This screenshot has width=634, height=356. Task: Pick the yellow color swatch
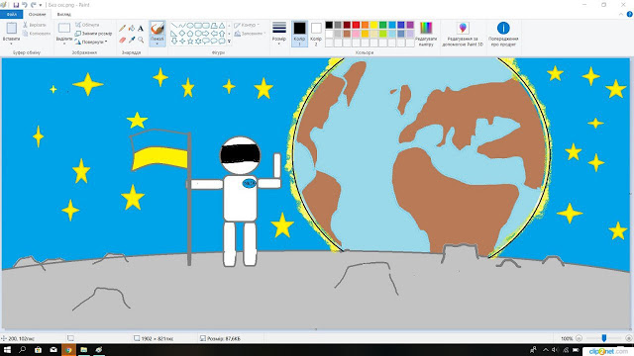(374, 25)
